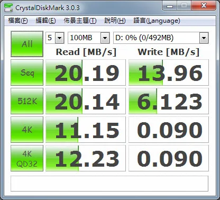Click the Seq read result 20.19

click(x=86, y=72)
